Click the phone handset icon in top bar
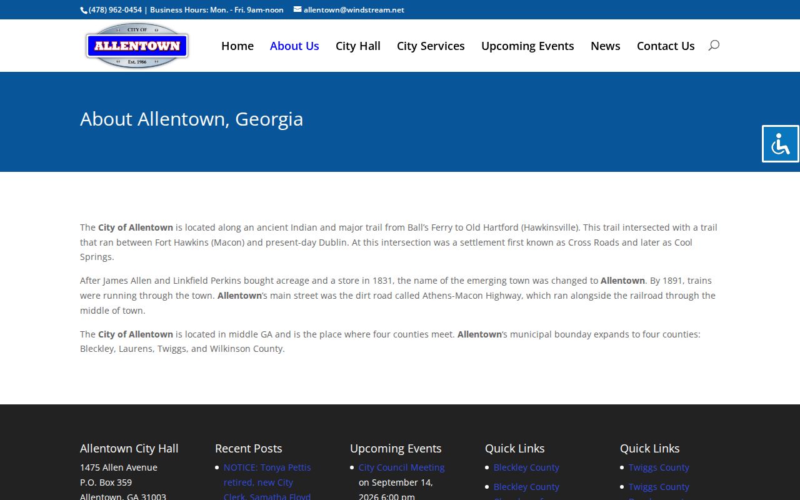Screen dimensions: 800x500 pyautogui.click(x=84, y=10)
